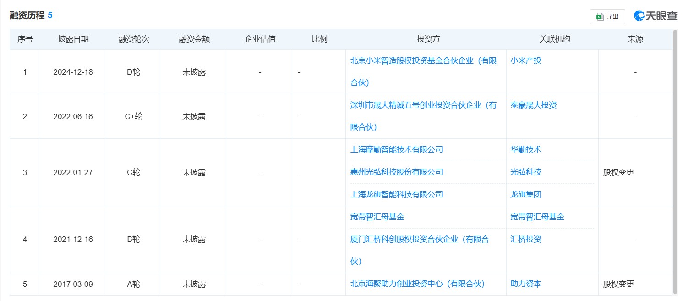The height and width of the screenshot is (301, 683).
Task: Click date cell 2021-12-16
Action: pos(73,239)
